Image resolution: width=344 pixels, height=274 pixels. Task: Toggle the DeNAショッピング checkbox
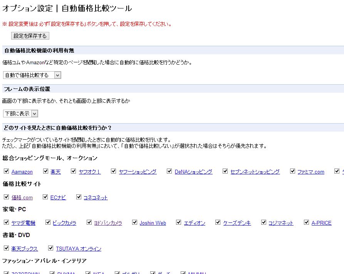coord(169,171)
